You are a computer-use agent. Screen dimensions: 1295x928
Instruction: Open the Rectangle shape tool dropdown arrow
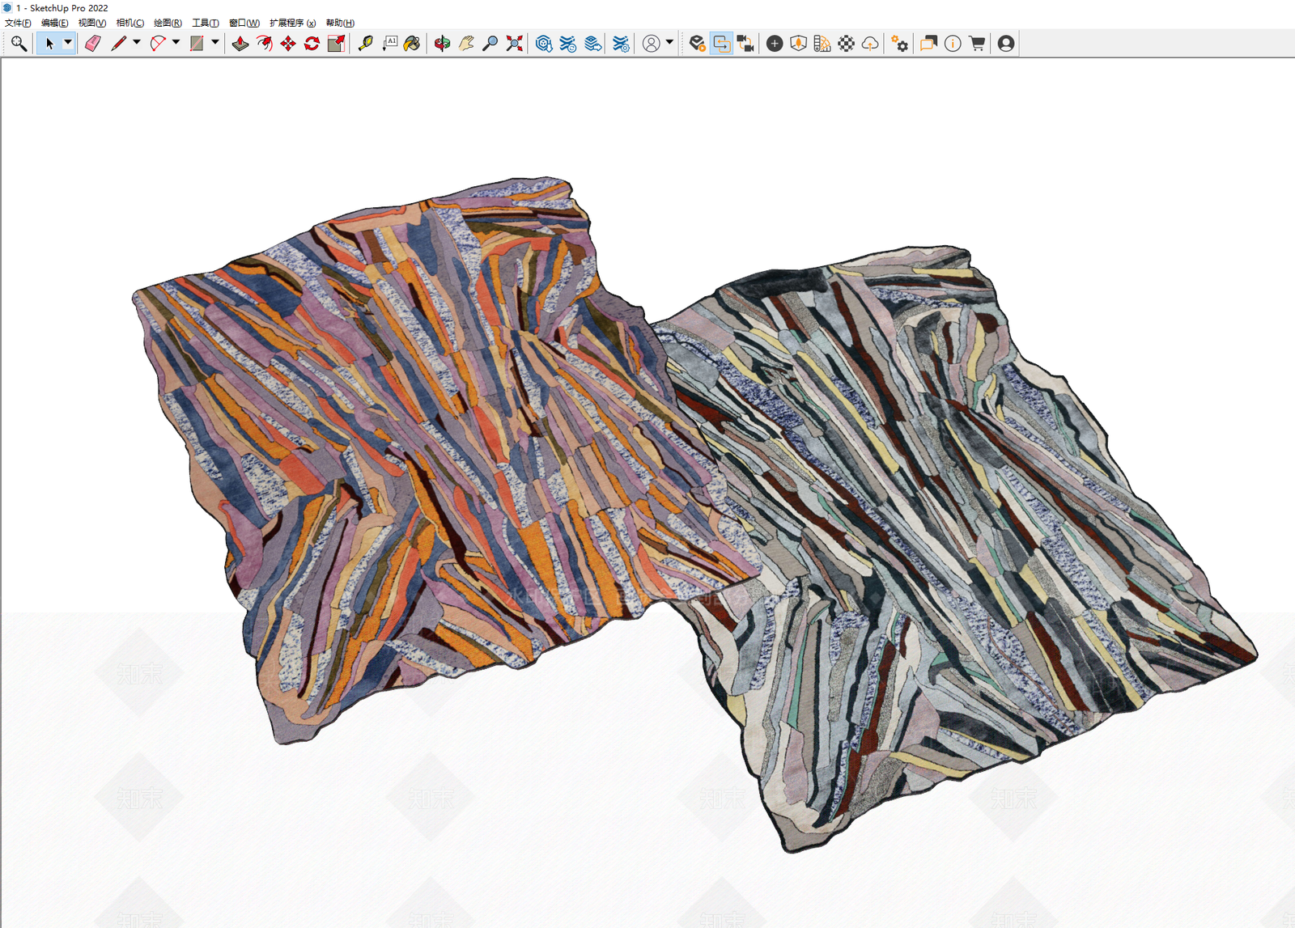(x=215, y=43)
